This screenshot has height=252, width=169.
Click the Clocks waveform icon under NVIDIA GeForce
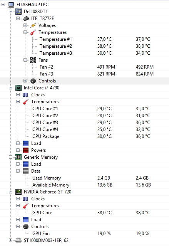(x=26, y=199)
